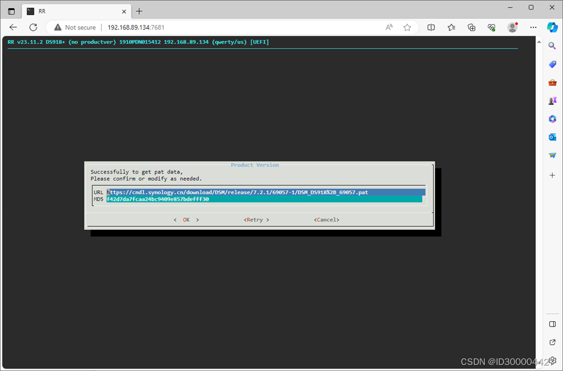Viewport: 563px width, 371px height.
Task: Open sidebar settings gear
Action: pos(554,360)
